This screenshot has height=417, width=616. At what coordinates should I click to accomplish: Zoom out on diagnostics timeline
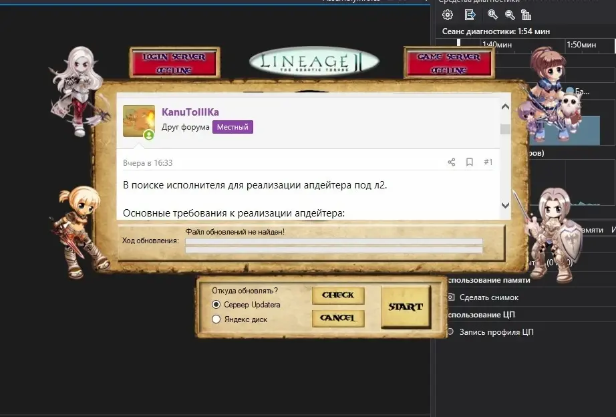(510, 15)
